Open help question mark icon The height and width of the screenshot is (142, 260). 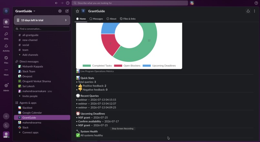click(x=256, y=3)
